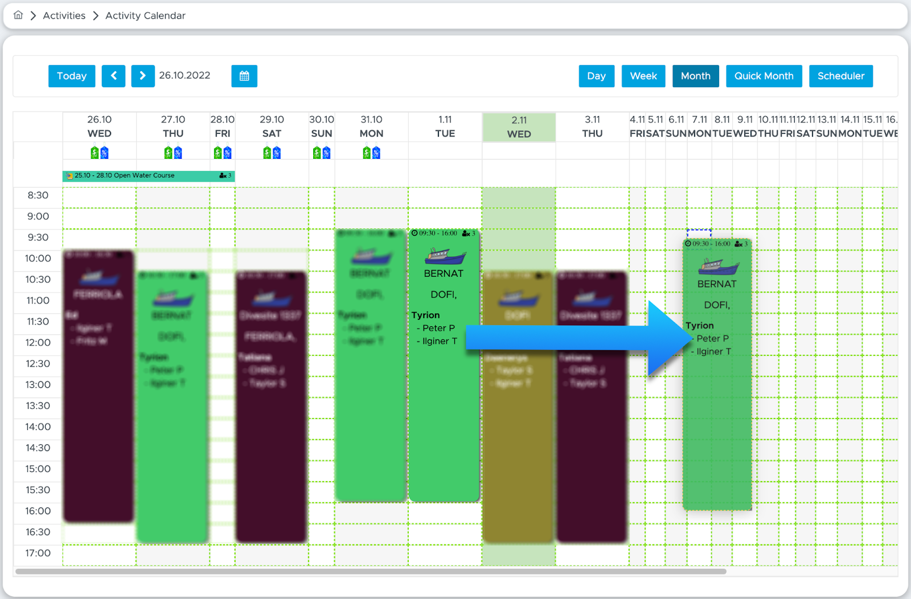Viewport: 911px width, 599px height.
Task: Open the Activities breadcrumb link
Action: (64, 15)
